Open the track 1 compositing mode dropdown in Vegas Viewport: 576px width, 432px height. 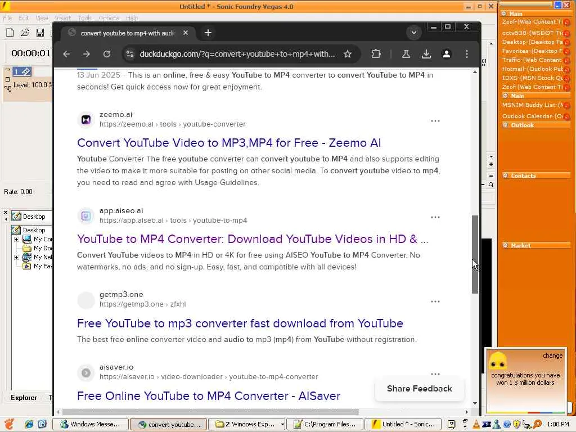[7, 88]
